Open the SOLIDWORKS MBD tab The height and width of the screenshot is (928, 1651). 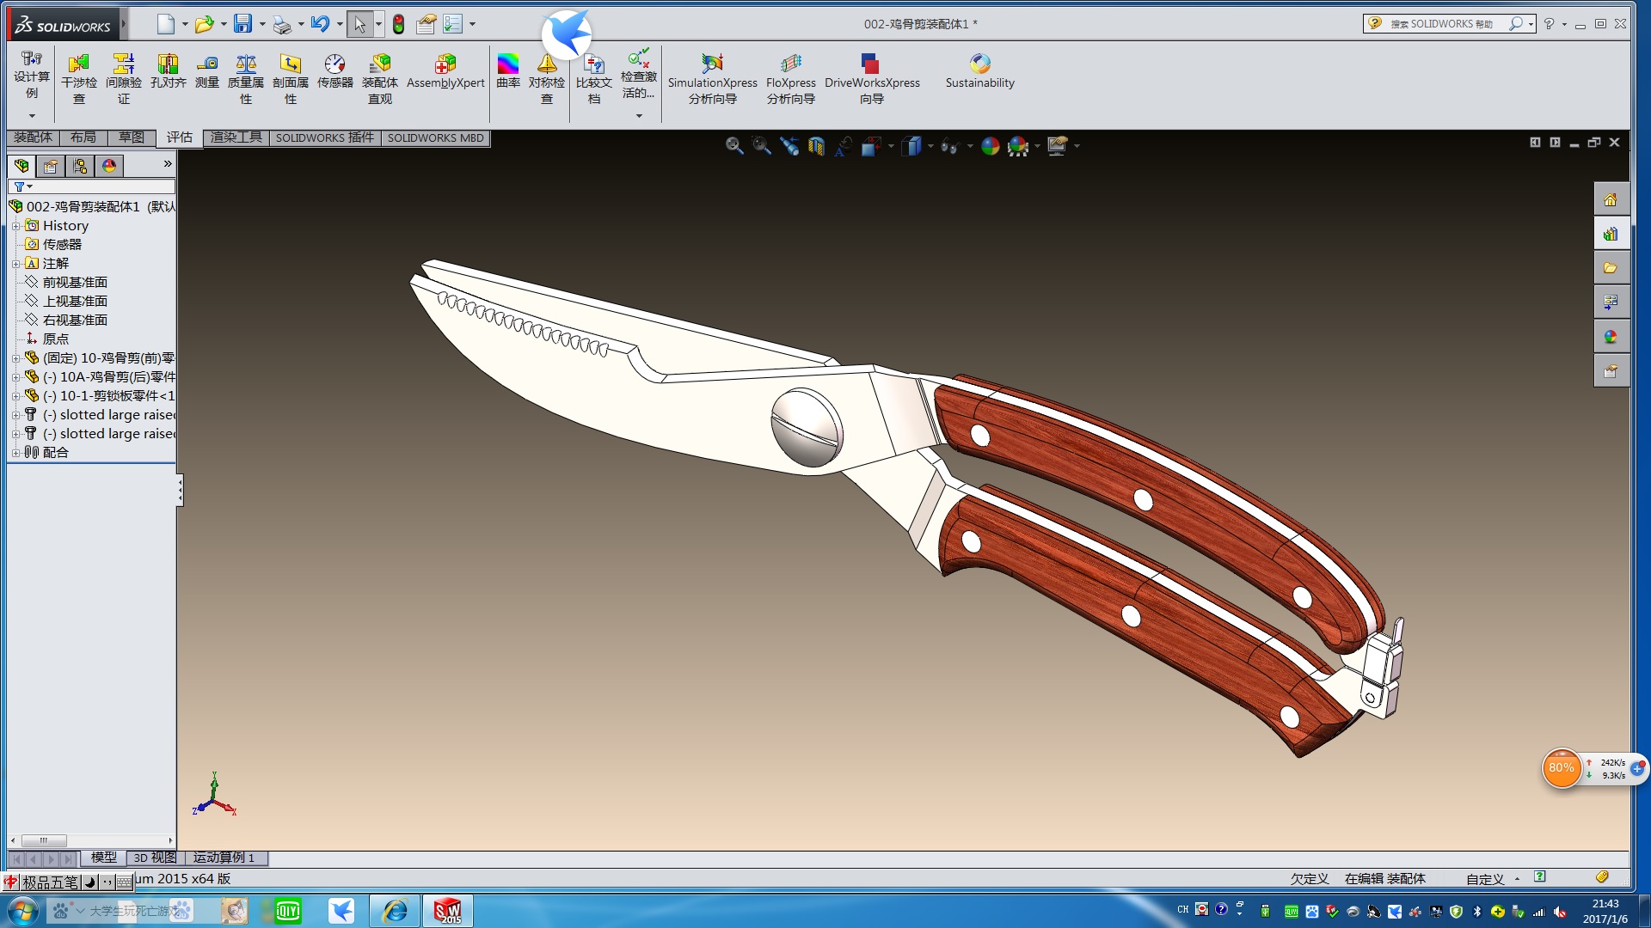point(435,137)
